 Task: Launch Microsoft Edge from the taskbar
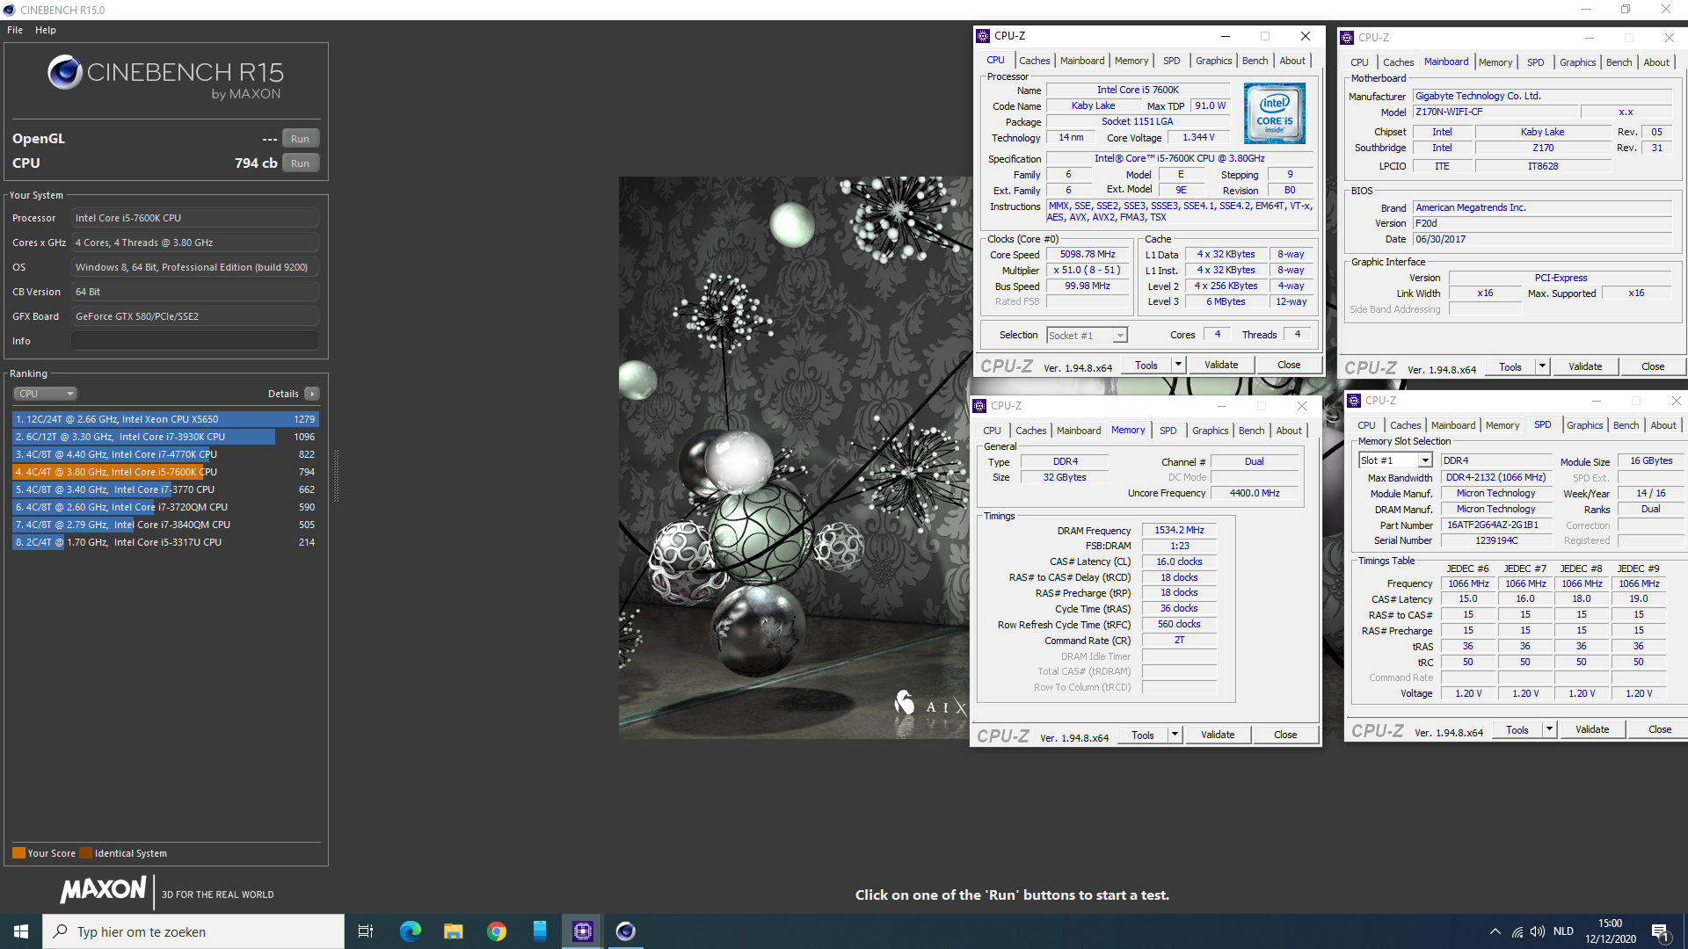pyautogui.click(x=410, y=931)
